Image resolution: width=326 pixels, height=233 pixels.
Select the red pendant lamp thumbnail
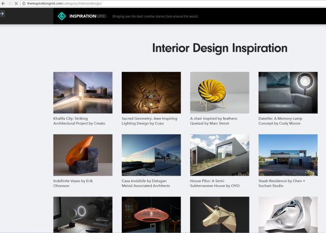151,214
